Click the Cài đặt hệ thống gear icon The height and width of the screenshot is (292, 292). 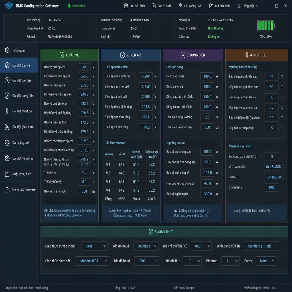point(7,158)
